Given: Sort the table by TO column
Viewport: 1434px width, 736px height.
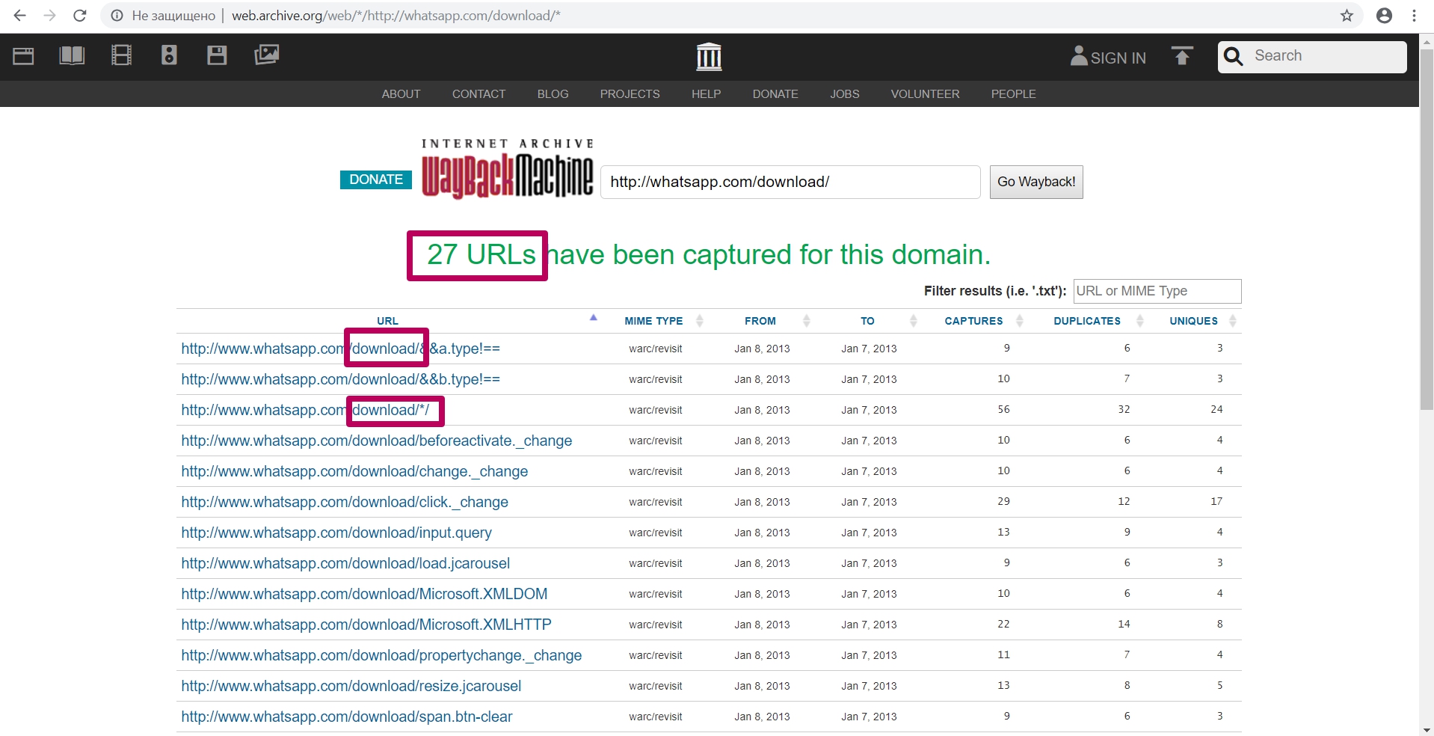Looking at the screenshot, I should [x=867, y=321].
